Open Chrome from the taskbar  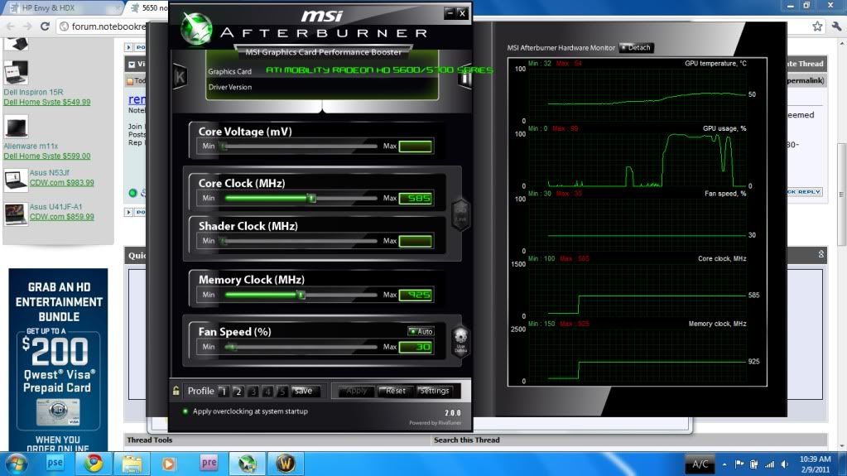93,464
